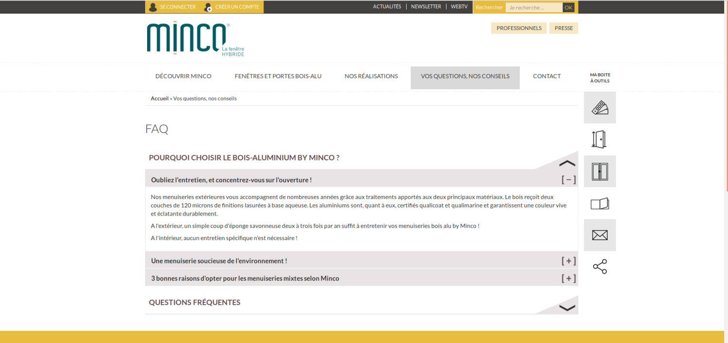This screenshot has width=728, height=343.
Task: Click the user icon beside Se connecter
Action: (153, 7)
